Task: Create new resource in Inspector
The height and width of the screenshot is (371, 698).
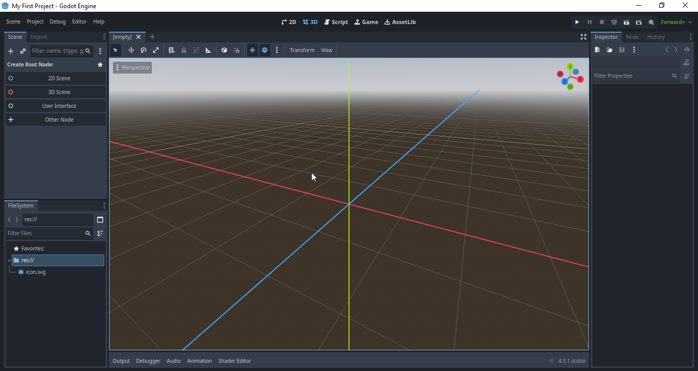Action: point(597,50)
